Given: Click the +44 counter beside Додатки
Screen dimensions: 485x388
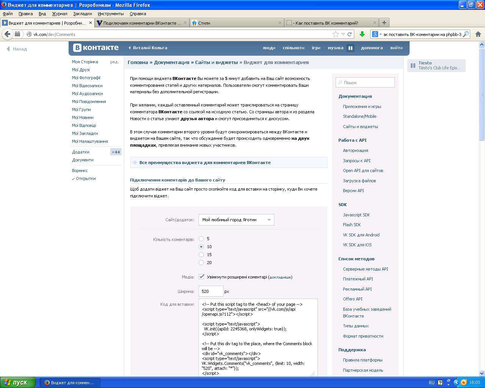Looking at the screenshot, I should [116, 152].
